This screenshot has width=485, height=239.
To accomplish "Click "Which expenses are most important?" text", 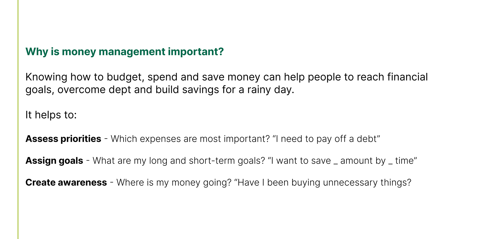I will tap(190, 139).
